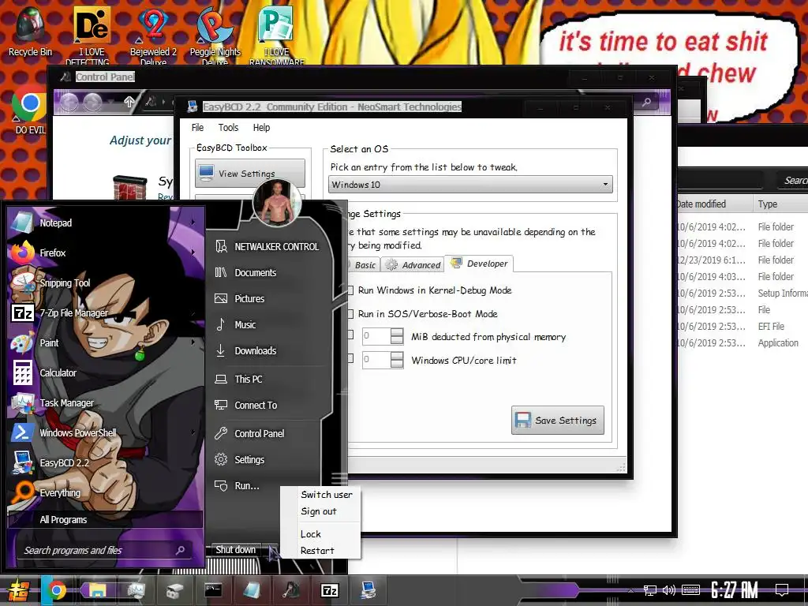808x606 pixels.
Task: Select Lock from power menu
Action: (311, 534)
